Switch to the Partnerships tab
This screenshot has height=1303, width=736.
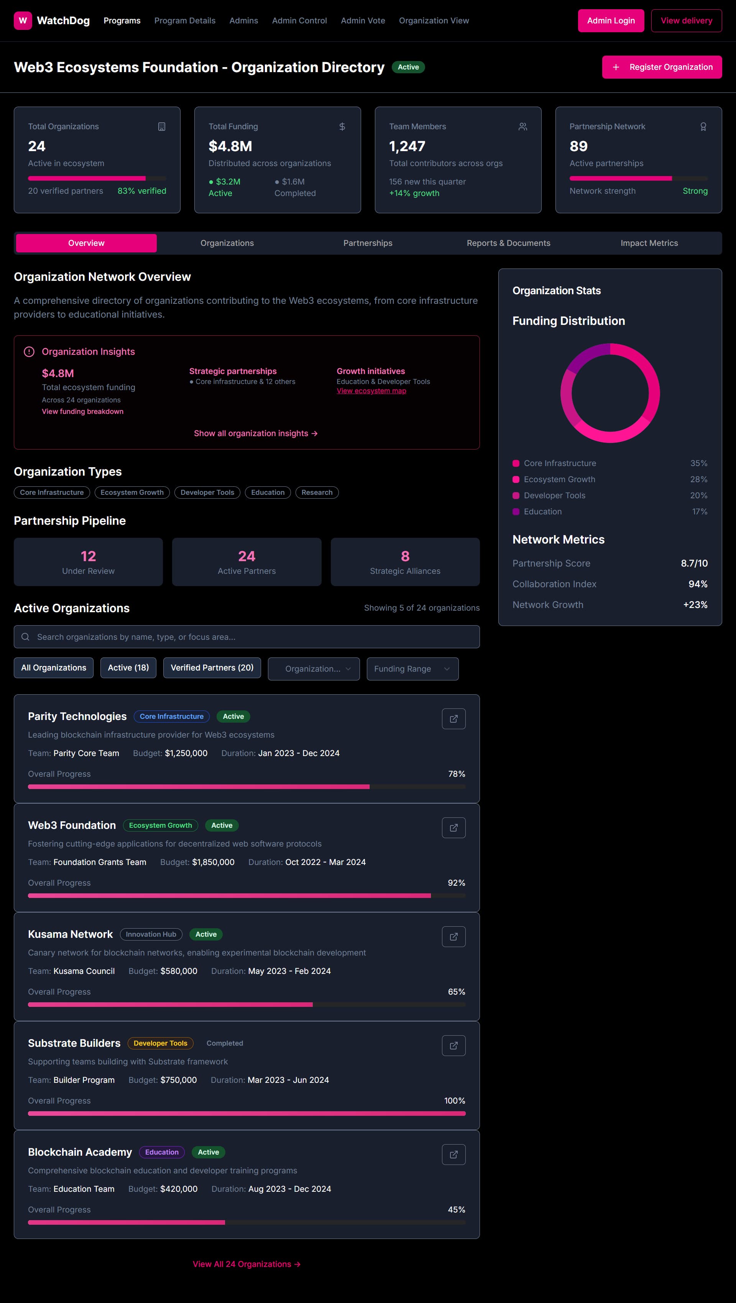click(368, 243)
